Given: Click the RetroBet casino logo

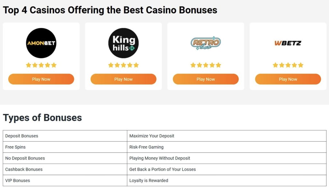Looking at the screenshot, I should [x=206, y=43].
